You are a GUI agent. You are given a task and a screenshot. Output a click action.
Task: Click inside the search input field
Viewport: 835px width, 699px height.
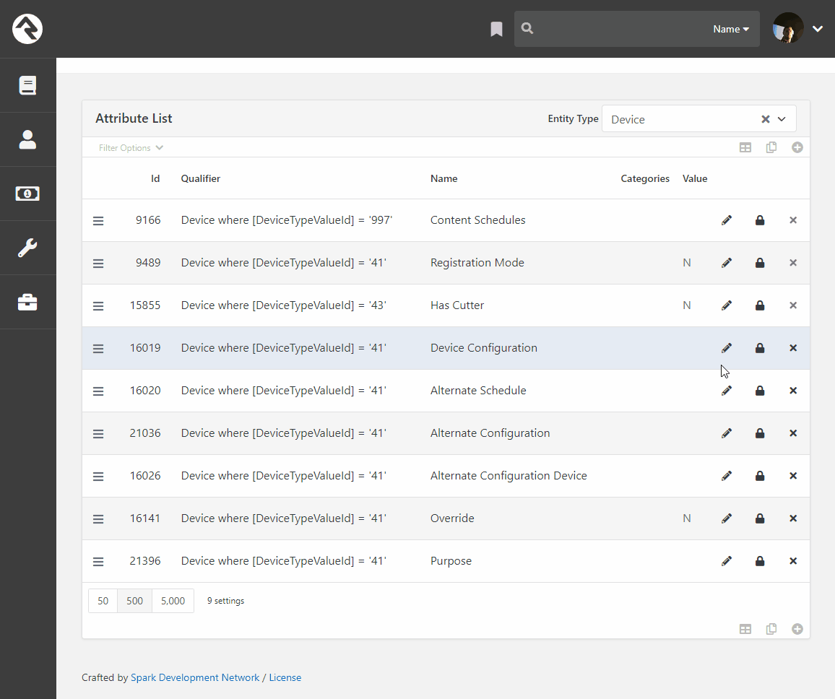620,29
